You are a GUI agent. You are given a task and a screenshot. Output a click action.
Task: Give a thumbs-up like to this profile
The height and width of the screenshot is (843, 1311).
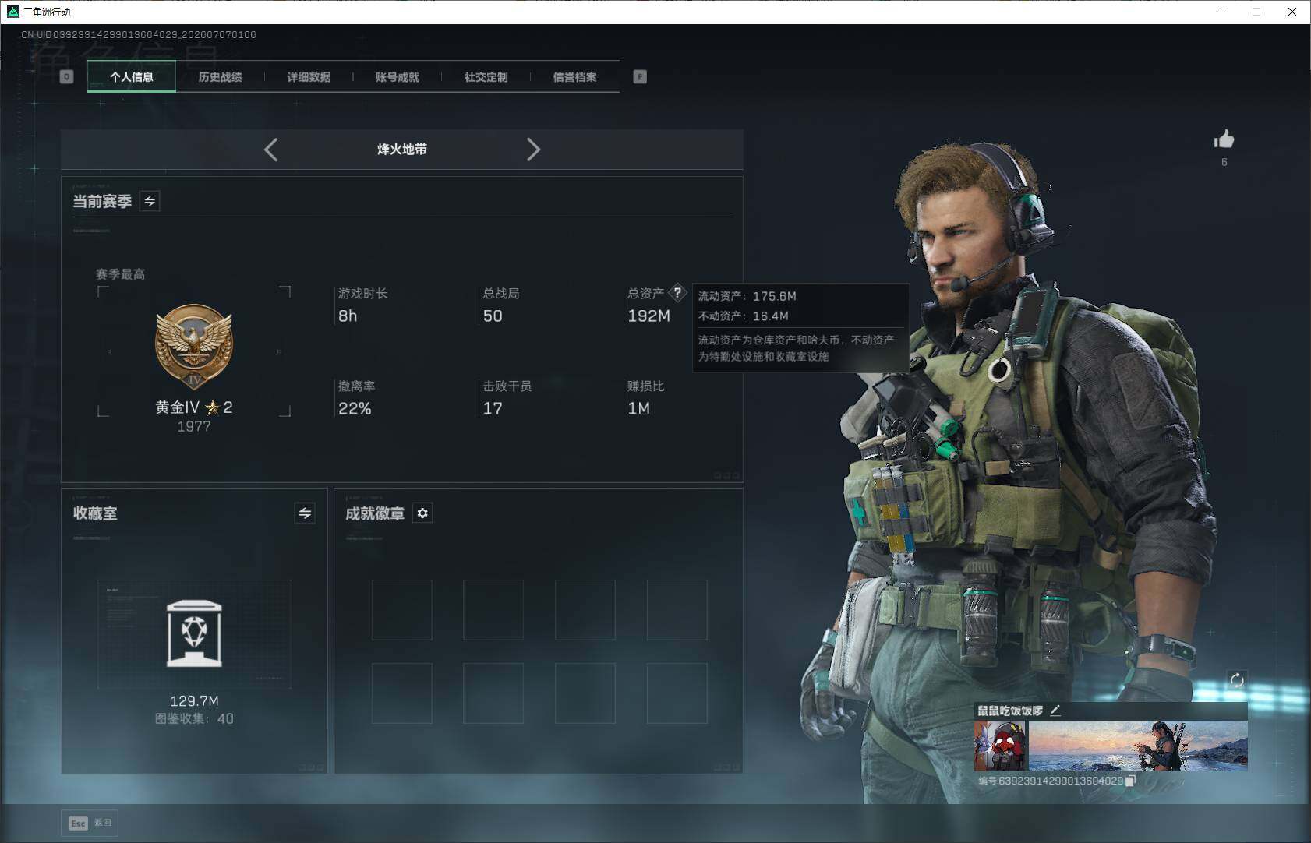(x=1224, y=139)
